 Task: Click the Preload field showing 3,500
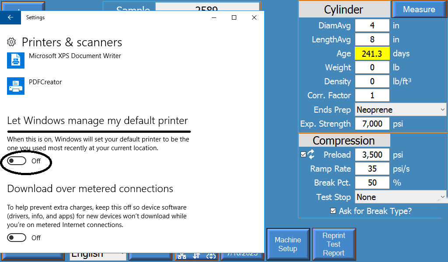point(372,155)
